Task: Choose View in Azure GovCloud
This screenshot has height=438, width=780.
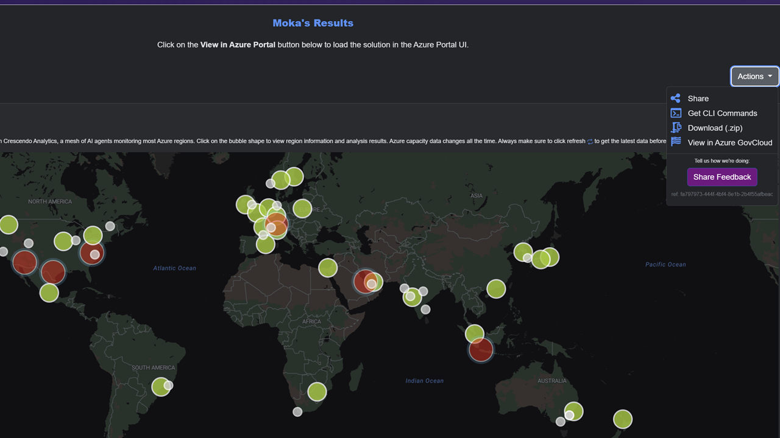Action: pyautogui.click(x=729, y=142)
